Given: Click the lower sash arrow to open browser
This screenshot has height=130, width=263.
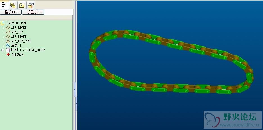Looking at the screenshot, I should pos(76,104).
